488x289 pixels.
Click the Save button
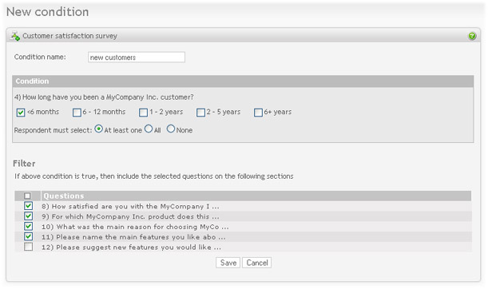point(228,263)
